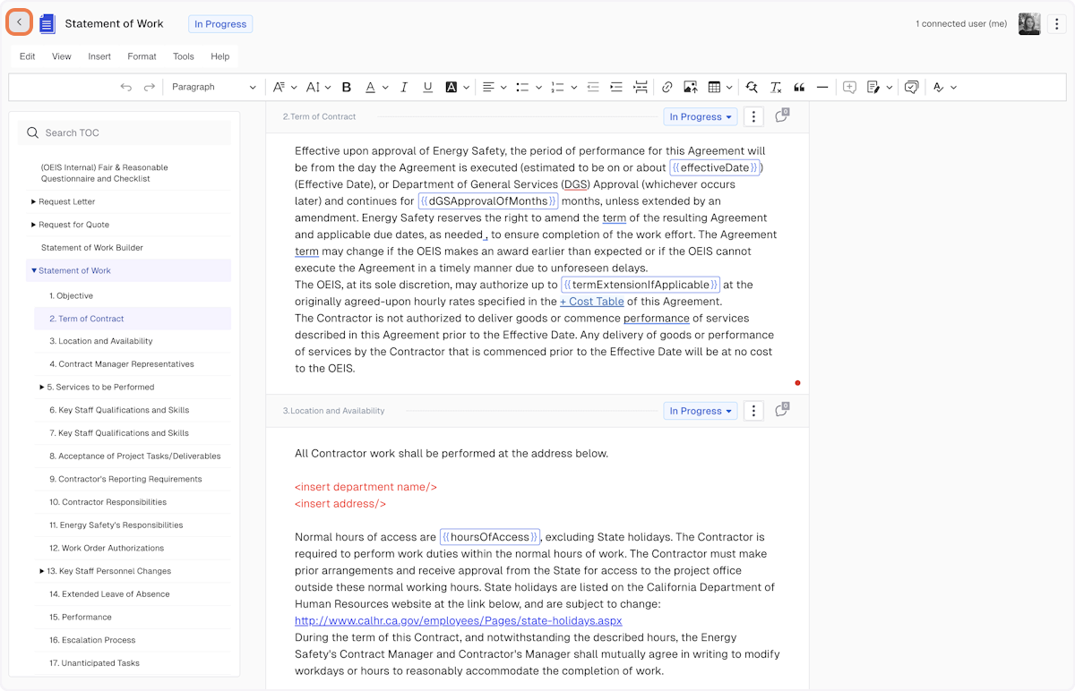Undo the last edit
The height and width of the screenshot is (691, 1075).
tap(125, 87)
